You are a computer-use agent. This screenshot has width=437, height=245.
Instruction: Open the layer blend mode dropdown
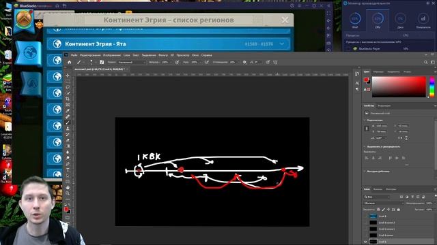coord(384,203)
